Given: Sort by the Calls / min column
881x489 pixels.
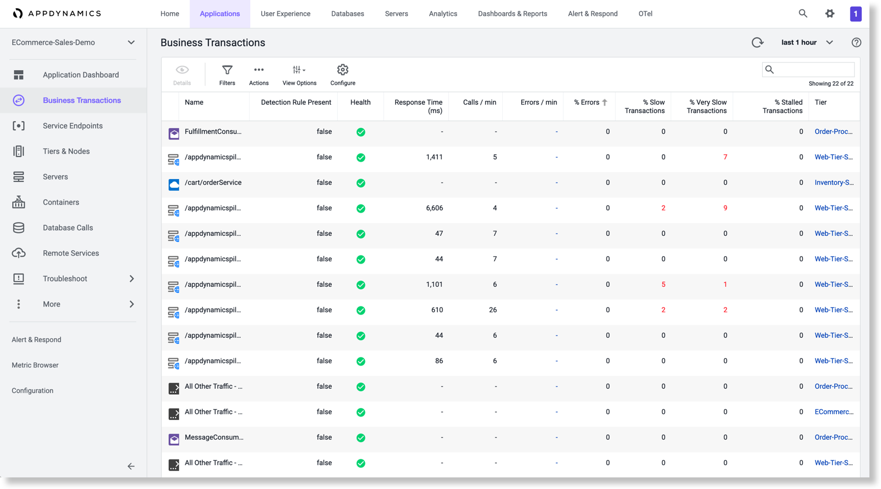Looking at the screenshot, I should click(480, 103).
